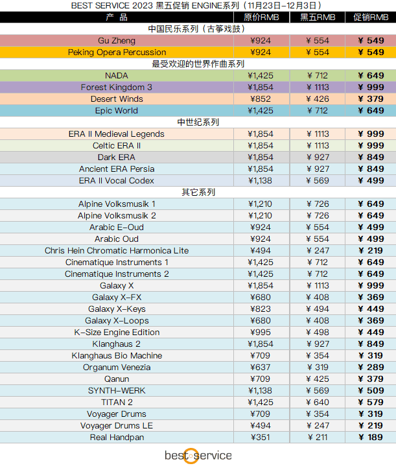Select Alpine Volksmusik 1 product name
The width and height of the screenshot is (396, 468).
[117, 204]
